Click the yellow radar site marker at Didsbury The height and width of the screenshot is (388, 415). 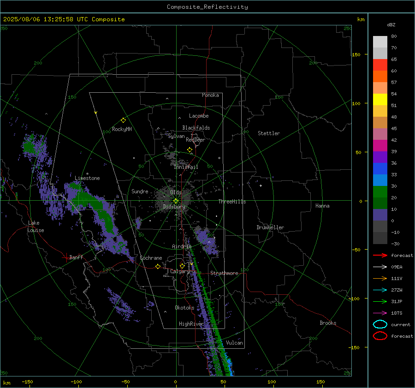[176, 201]
